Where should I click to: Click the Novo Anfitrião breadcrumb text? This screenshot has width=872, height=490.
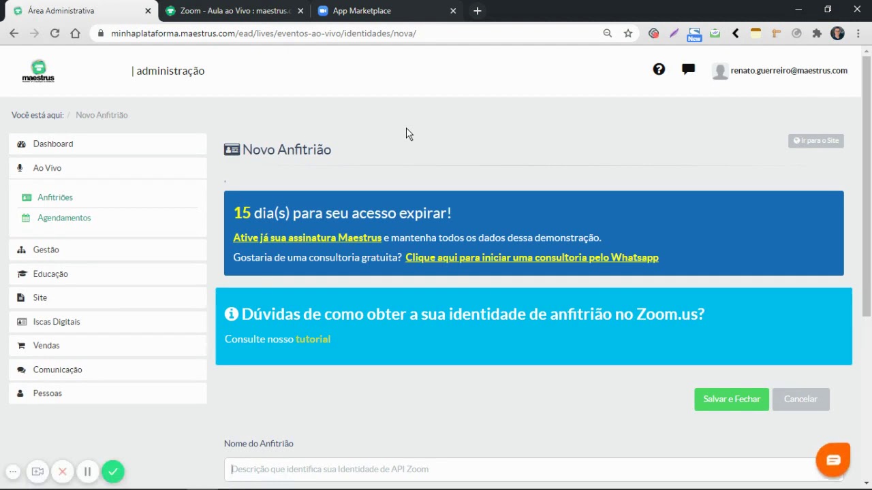pyautogui.click(x=102, y=115)
